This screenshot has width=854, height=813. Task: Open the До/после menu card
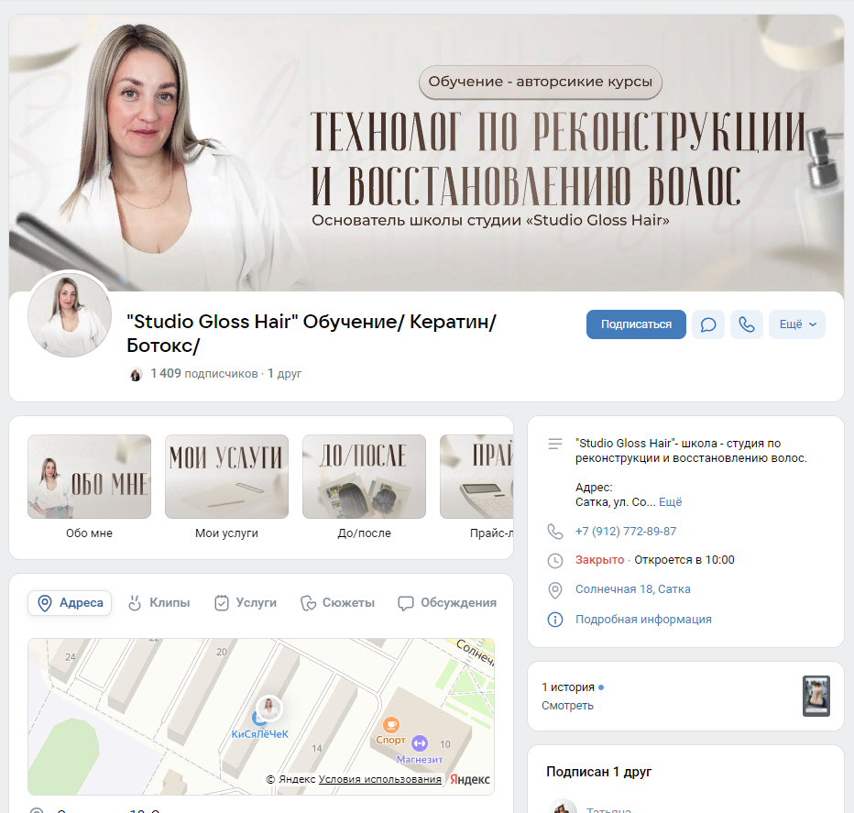[364, 487]
